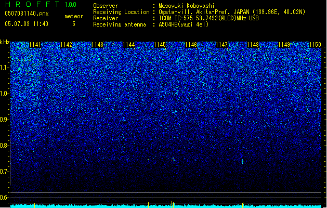Click the Receiving antenna field label
327x208 pixels.
point(120,24)
